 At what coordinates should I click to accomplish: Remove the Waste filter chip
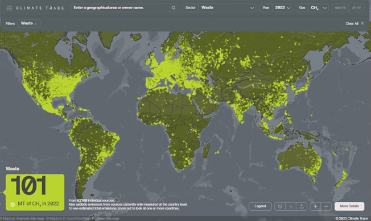tap(36, 24)
